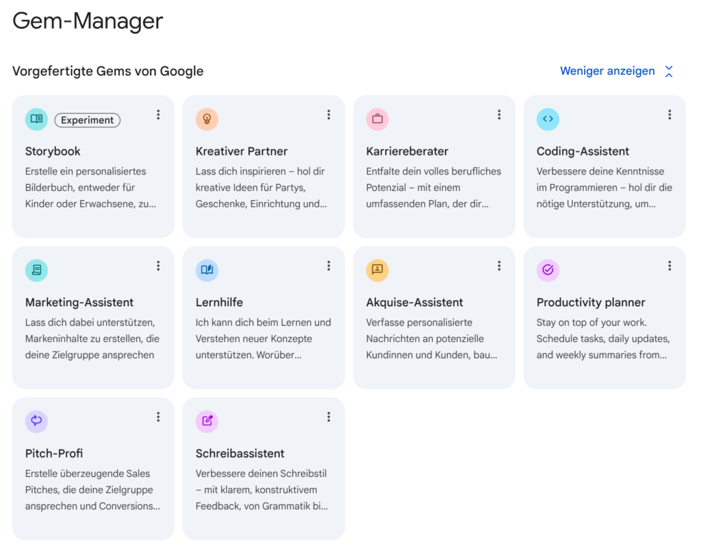
Task: Click the Storybook open-book icon
Action: (x=37, y=119)
